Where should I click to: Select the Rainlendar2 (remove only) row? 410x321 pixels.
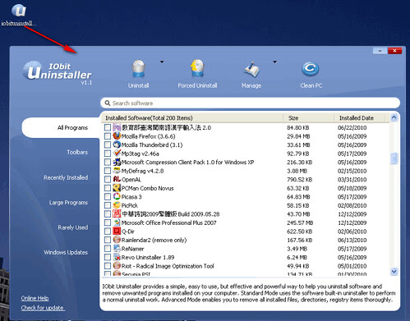click(246, 240)
